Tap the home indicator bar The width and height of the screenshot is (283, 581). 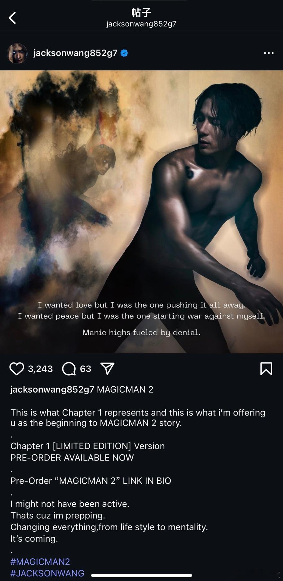click(142, 575)
